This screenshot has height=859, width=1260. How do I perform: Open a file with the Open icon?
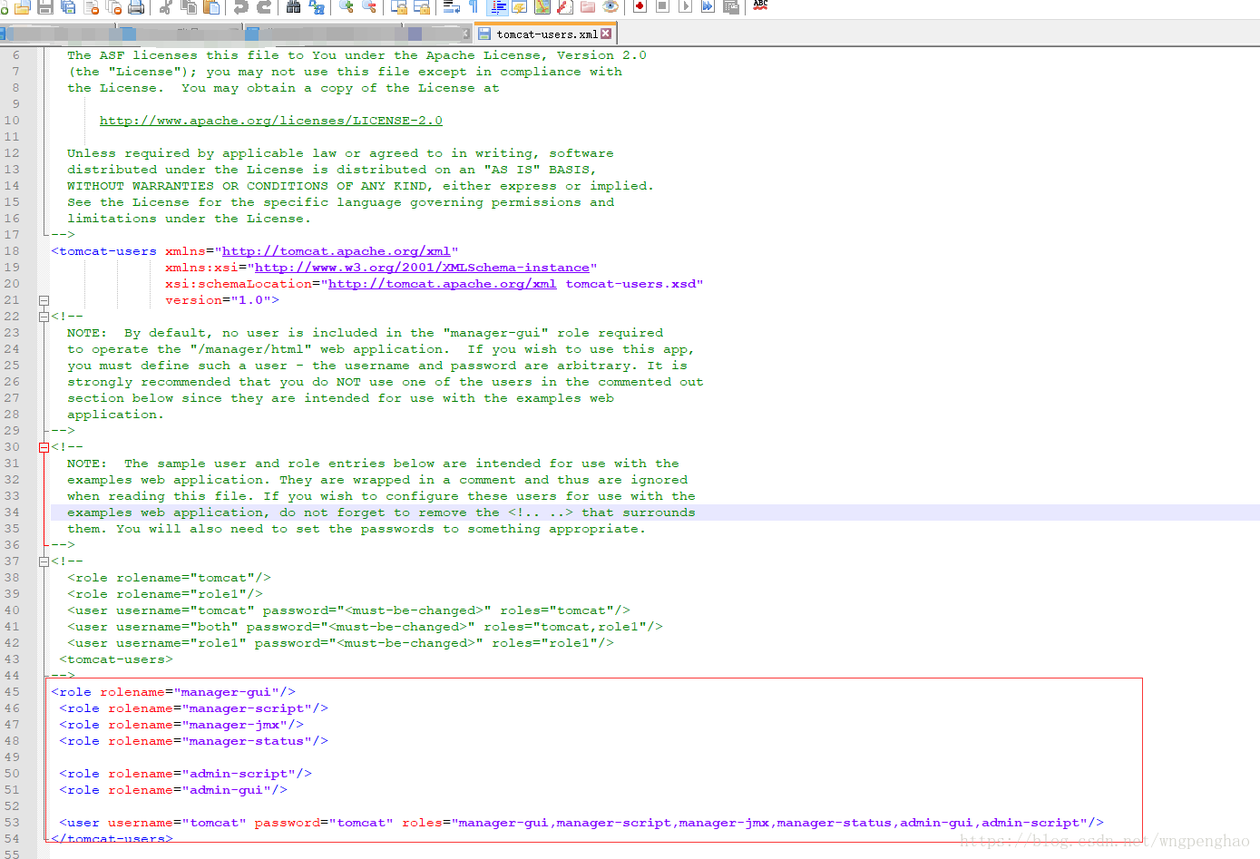23,7
